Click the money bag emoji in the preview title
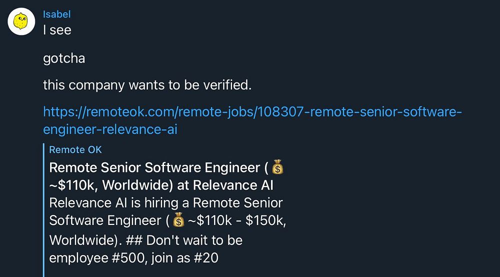The height and width of the screenshot is (277, 500). (278, 167)
